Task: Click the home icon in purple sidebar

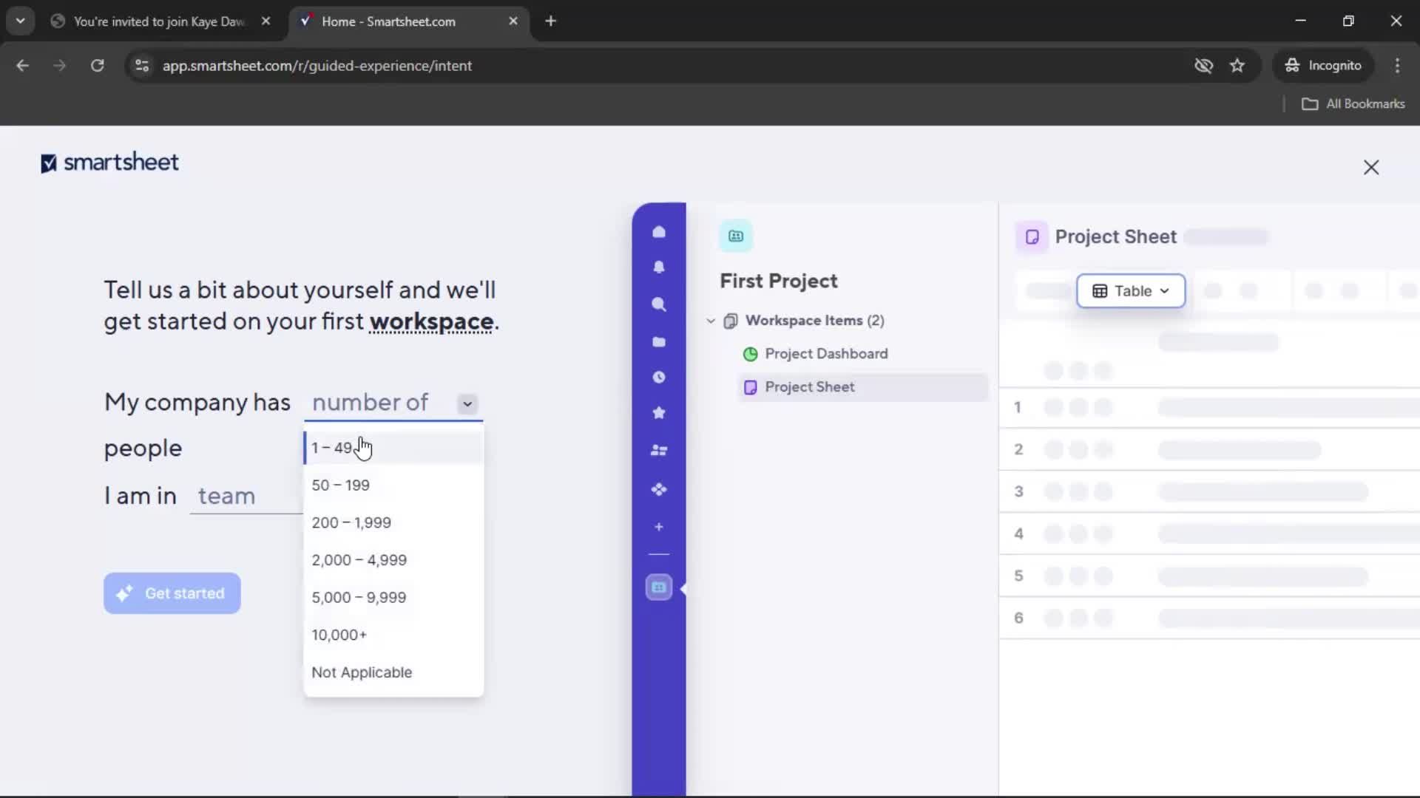Action: (658, 232)
